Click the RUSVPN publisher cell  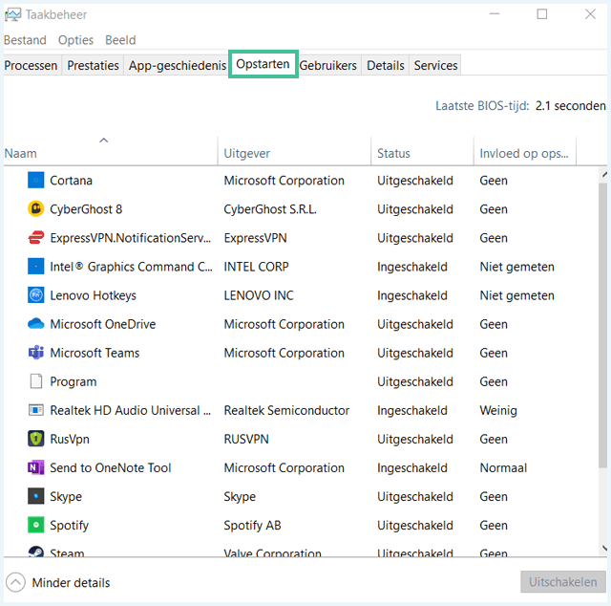point(246,439)
